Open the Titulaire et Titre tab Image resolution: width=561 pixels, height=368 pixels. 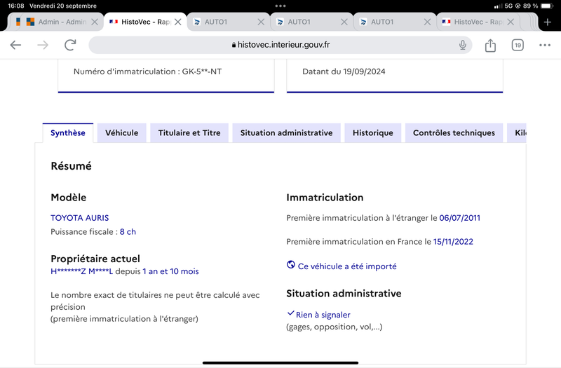pyautogui.click(x=189, y=133)
